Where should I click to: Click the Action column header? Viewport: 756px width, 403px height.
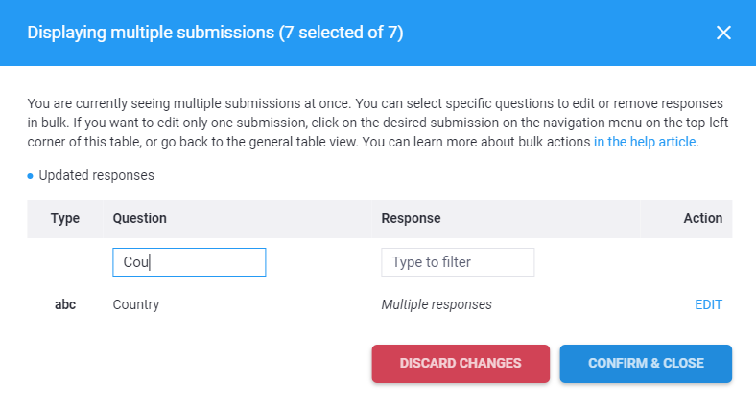(x=702, y=218)
